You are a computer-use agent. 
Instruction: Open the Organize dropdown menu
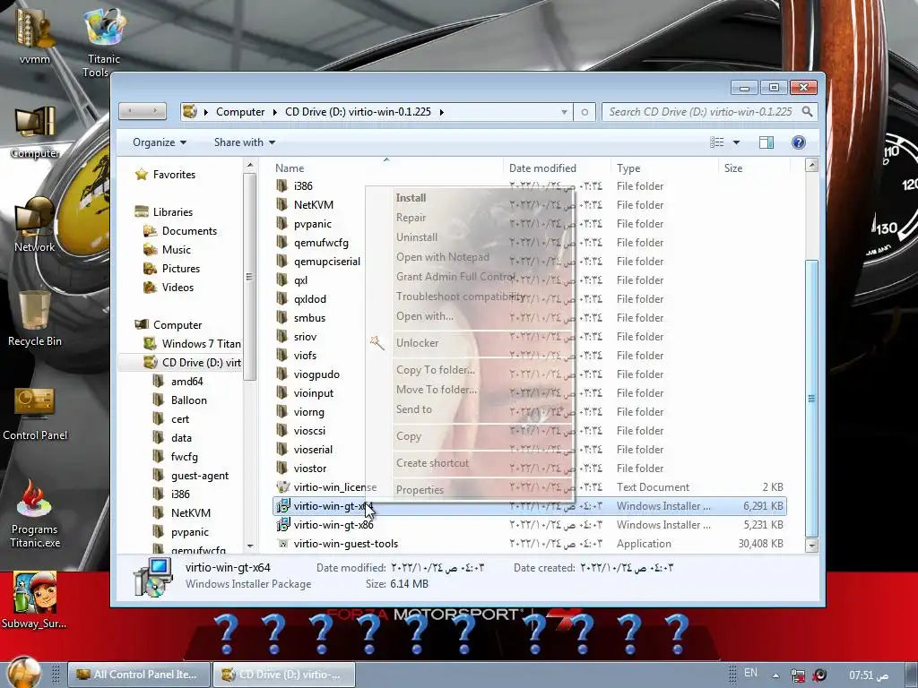pos(160,142)
